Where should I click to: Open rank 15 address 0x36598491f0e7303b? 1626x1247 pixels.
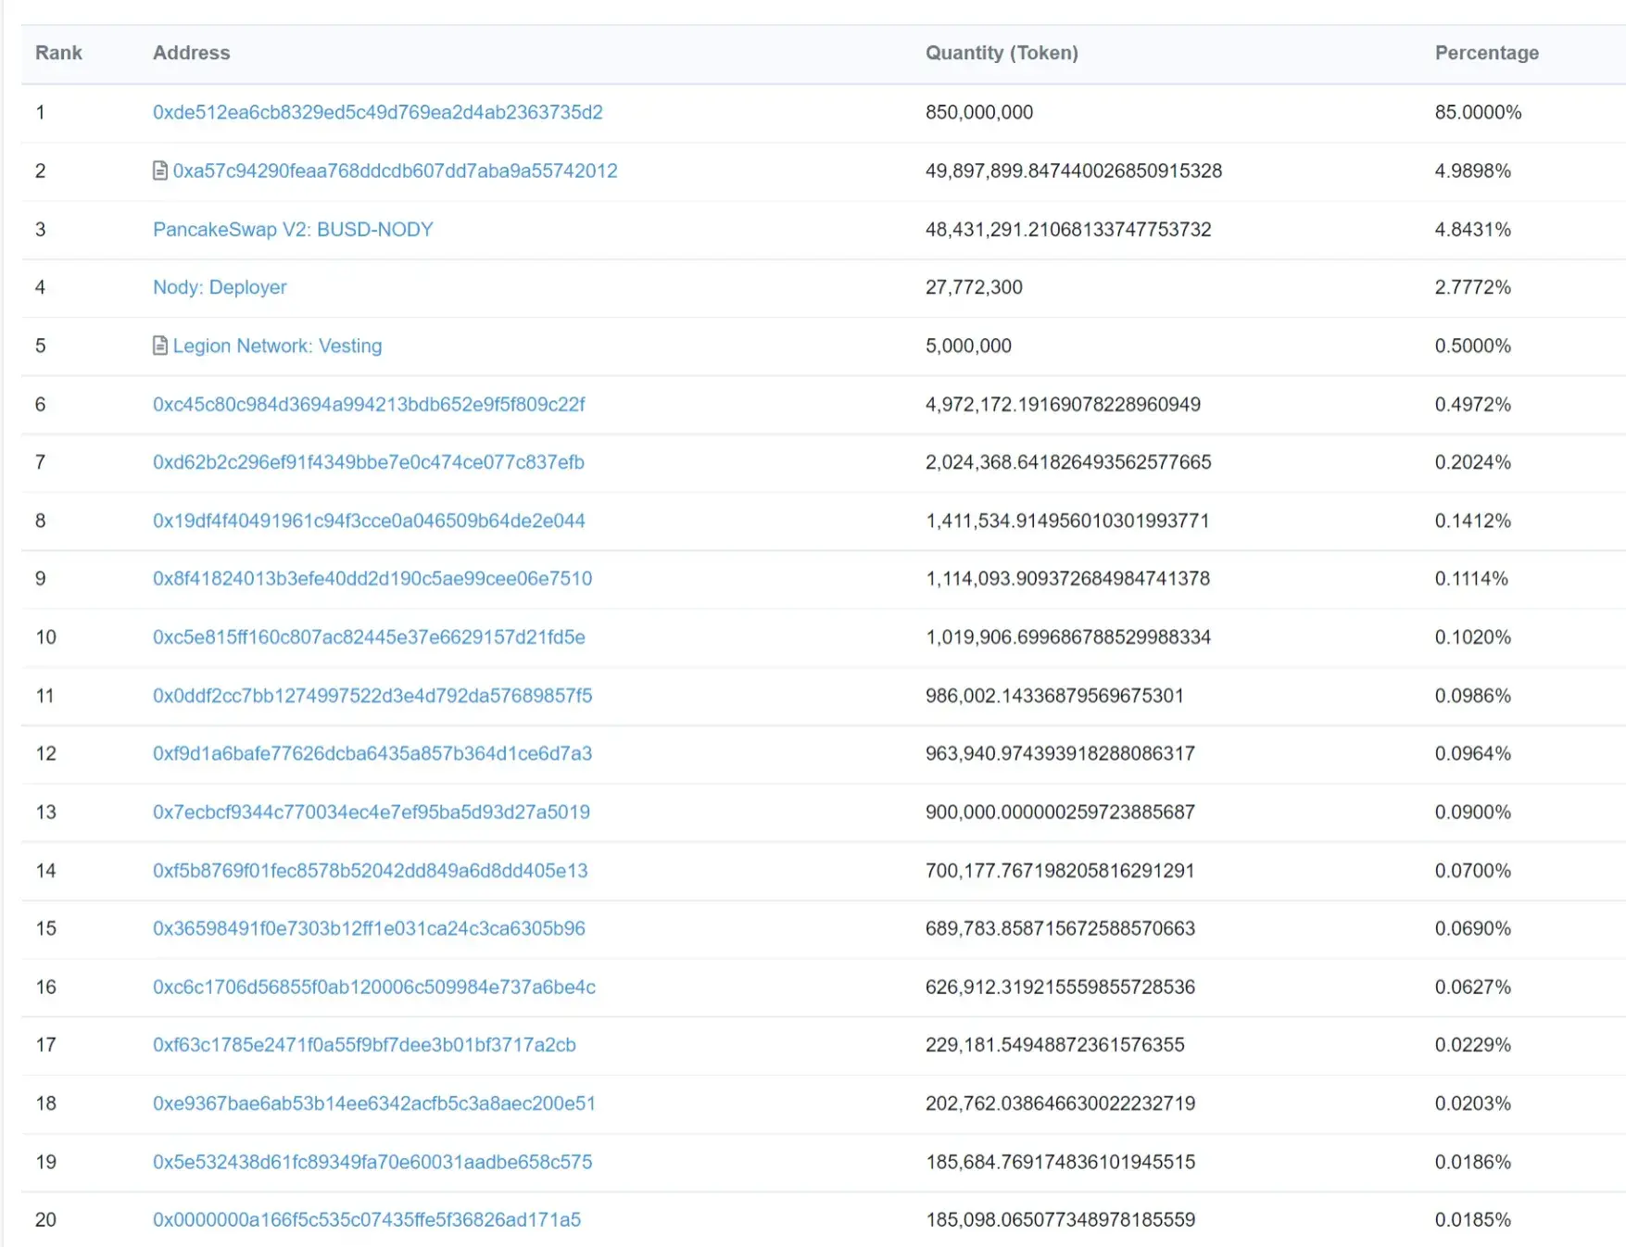point(369,927)
